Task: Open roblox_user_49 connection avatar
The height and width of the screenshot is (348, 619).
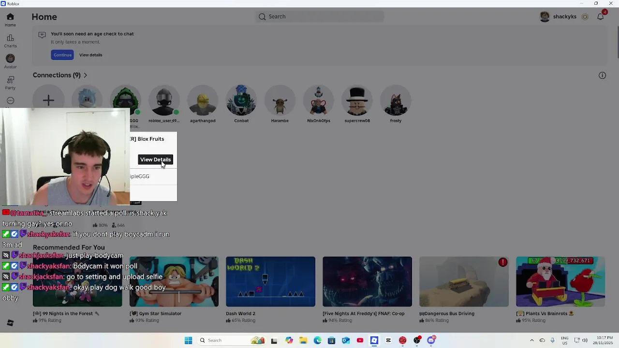Action: (x=164, y=100)
